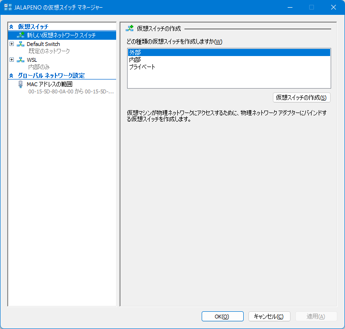Viewport: 345px width, 329px height.
Task: Collapse the 仮想スイッチ section chevron
Action: point(11,27)
